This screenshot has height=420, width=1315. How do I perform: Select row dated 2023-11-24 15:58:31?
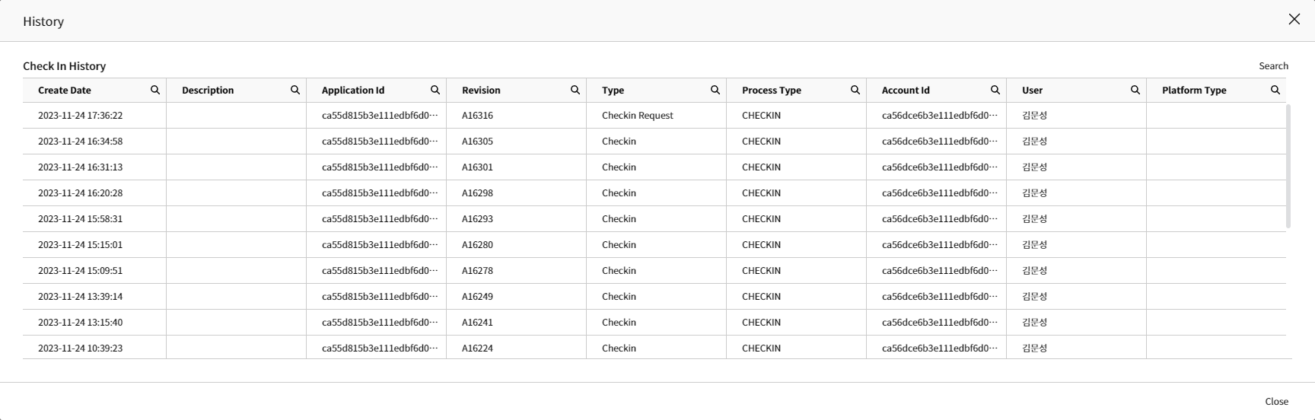tap(654, 219)
